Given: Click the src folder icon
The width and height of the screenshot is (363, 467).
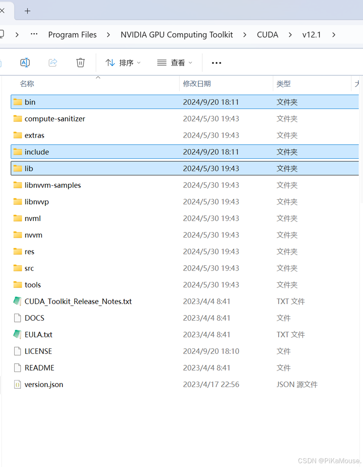Looking at the screenshot, I should pyautogui.click(x=18, y=268).
